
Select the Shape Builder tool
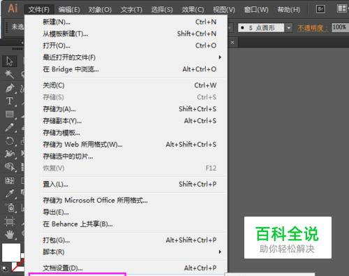pyautogui.click(x=10, y=167)
